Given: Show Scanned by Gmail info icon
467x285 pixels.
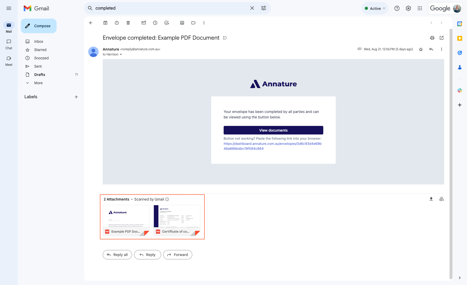Looking at the screenshot, I should [x=167, y=199].
